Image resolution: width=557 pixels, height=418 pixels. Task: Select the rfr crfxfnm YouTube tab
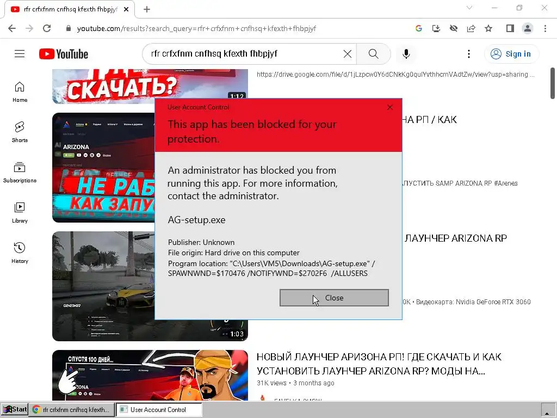(x=70, y=9)
